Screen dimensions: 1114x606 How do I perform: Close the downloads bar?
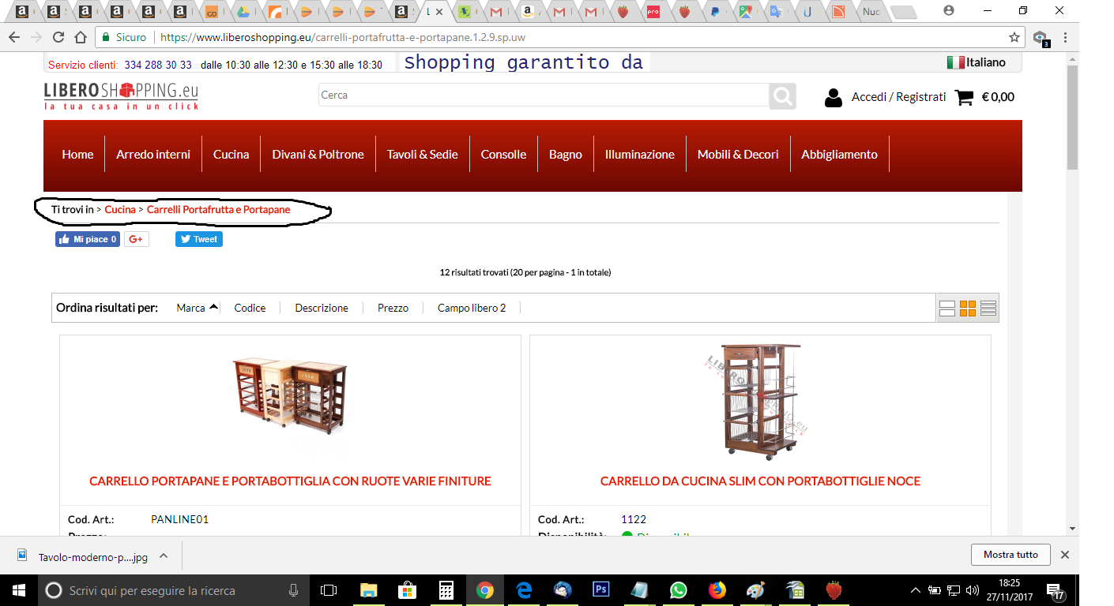pos(1065,555)
